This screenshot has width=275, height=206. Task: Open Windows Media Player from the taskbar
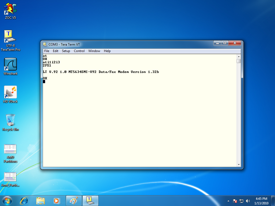56,200
